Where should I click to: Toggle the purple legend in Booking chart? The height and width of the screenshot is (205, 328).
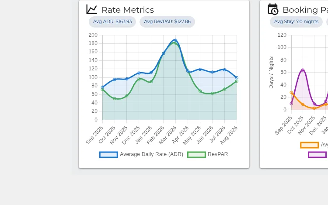click(x=317, y=155)
